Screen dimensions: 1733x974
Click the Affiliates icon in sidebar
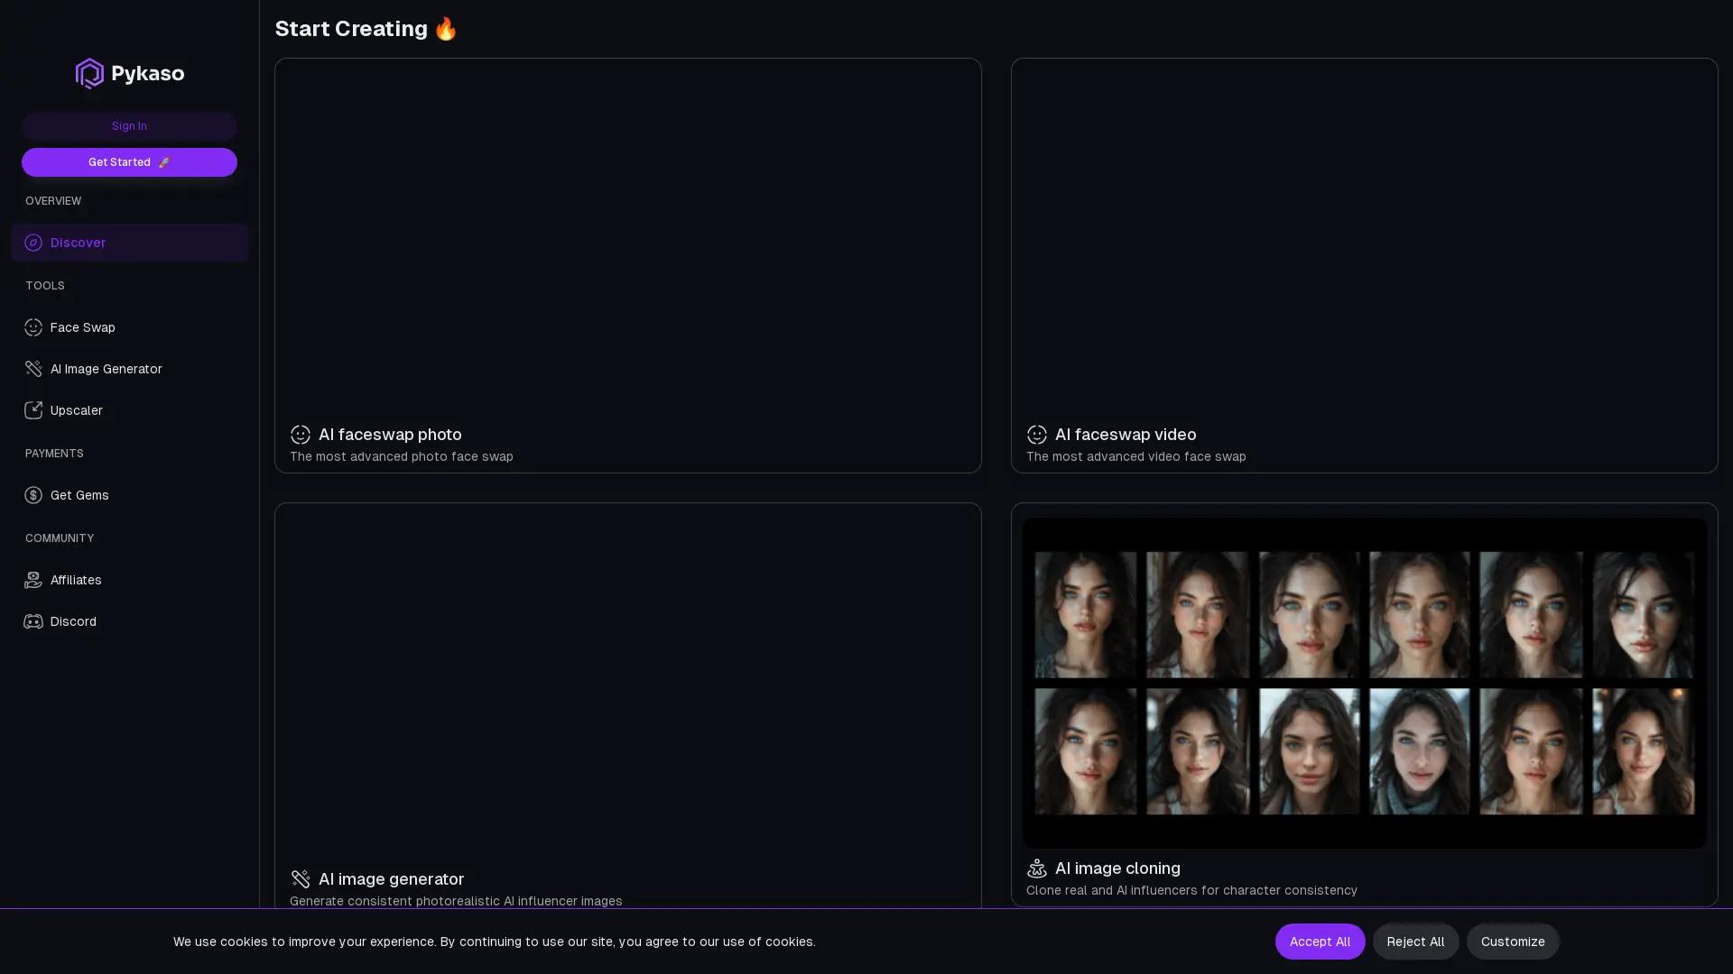[33, 580]
